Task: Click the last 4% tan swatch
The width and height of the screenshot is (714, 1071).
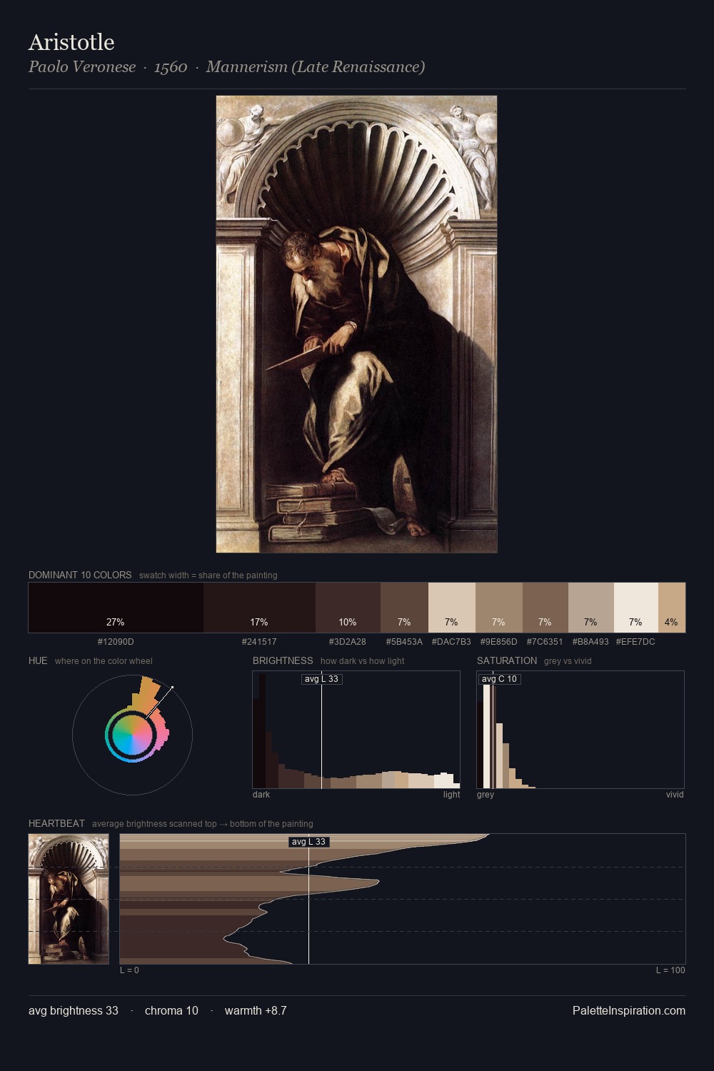Action: [672, 608]
